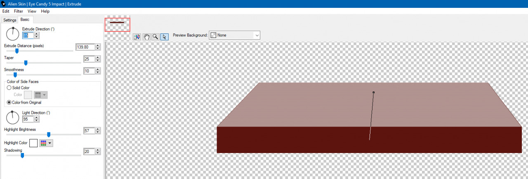Click the Extrude Distance value field
Image resolution: width=528 pixels, height=179 pixels.
(x=85, y=47)
